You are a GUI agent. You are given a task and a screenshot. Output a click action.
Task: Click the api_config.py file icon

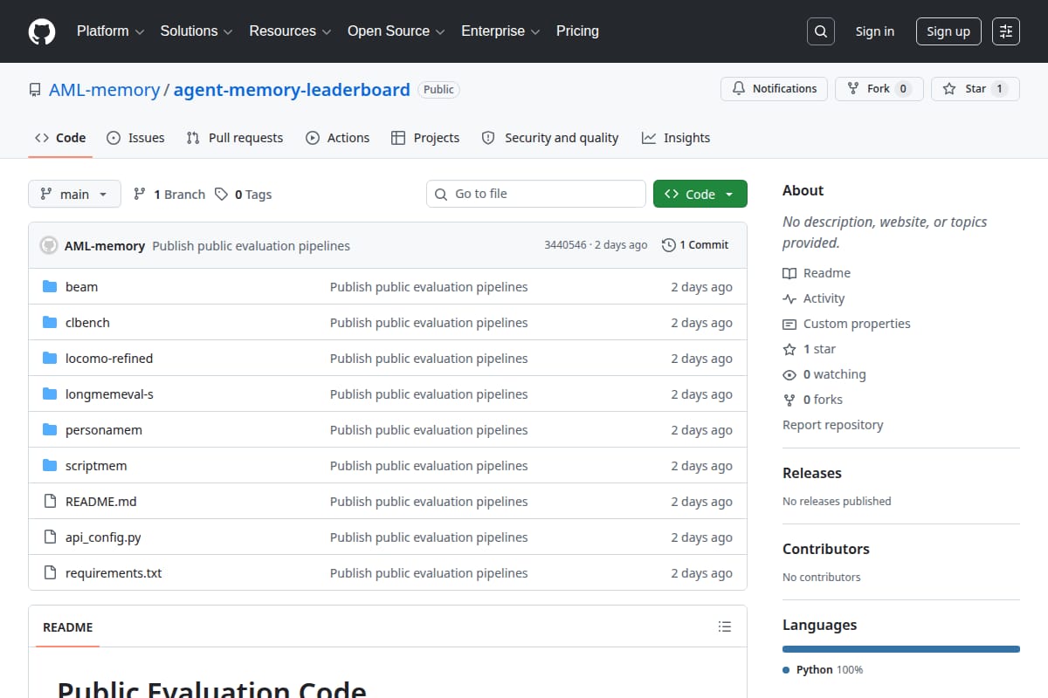coord(50,537)
